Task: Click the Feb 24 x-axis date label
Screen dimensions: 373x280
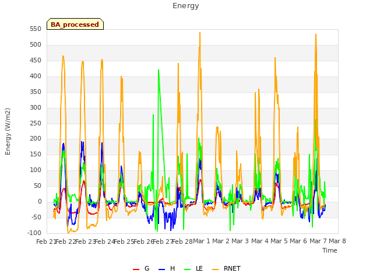Action: pyautogui.click(x=105, y=242)
